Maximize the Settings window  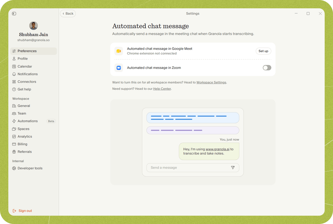coord(308,14)
